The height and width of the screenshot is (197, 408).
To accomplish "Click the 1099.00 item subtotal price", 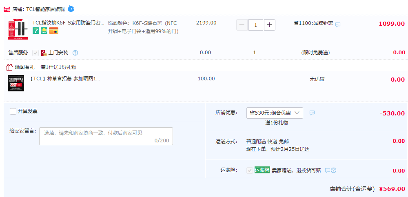I will 392,24.
